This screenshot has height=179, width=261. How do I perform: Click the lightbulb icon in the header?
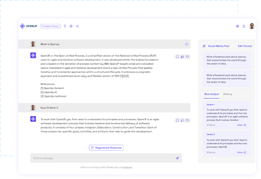click(x=65, y=26)
